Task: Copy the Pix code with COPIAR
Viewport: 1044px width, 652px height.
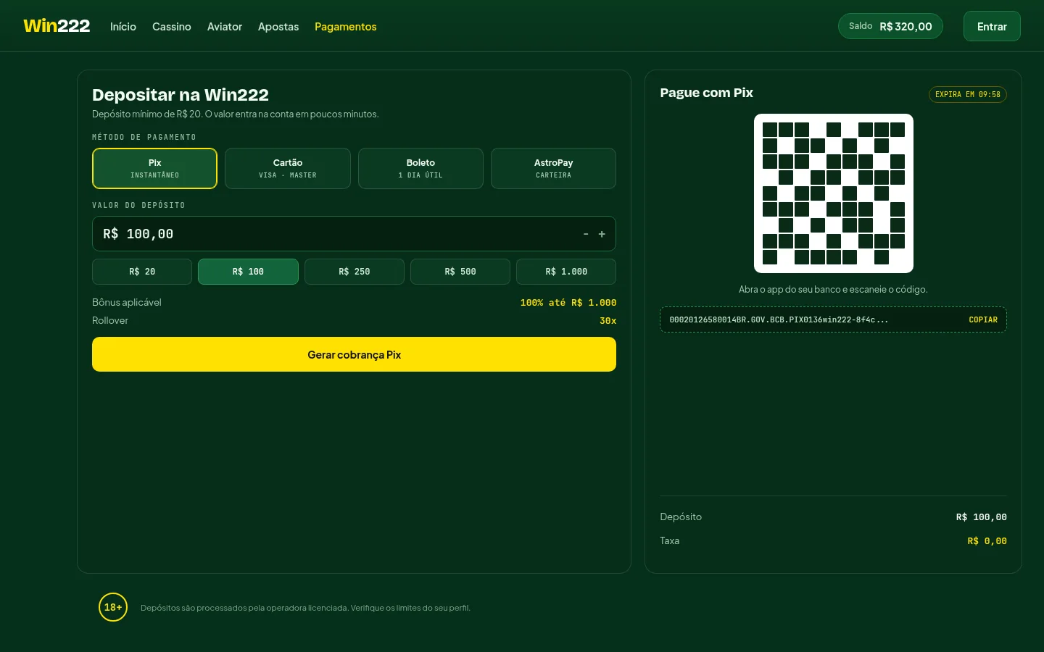Action: [983, 319]
